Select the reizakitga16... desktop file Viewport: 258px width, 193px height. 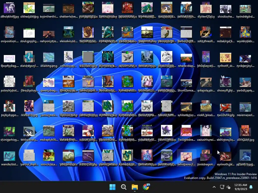(225, 35)
